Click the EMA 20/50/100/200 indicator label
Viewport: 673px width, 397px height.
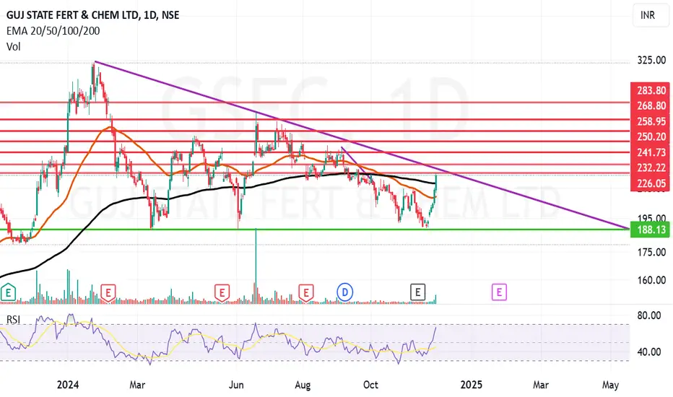[x=53, y=31]
